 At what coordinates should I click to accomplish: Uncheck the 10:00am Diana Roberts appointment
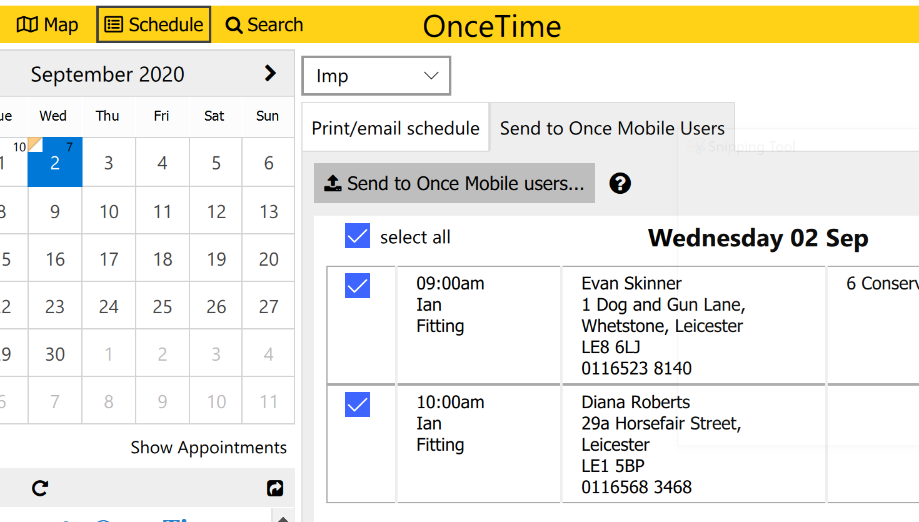coord(358,404)
